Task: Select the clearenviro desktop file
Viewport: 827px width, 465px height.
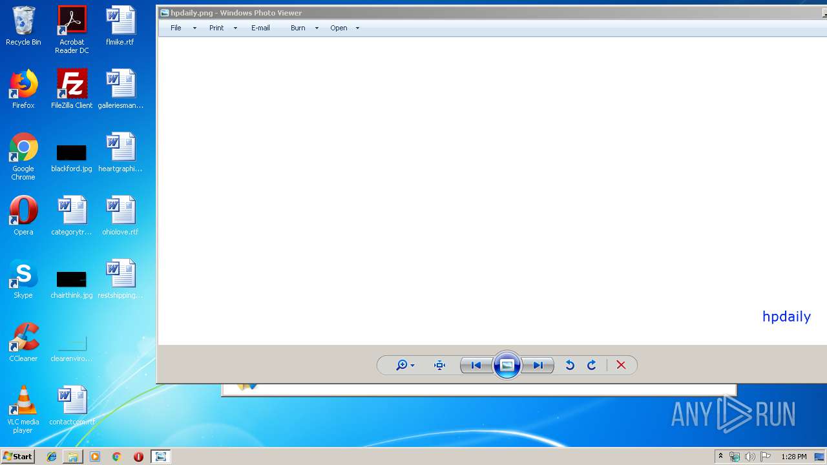Action: pyautogui.click(x=72, y=347)
